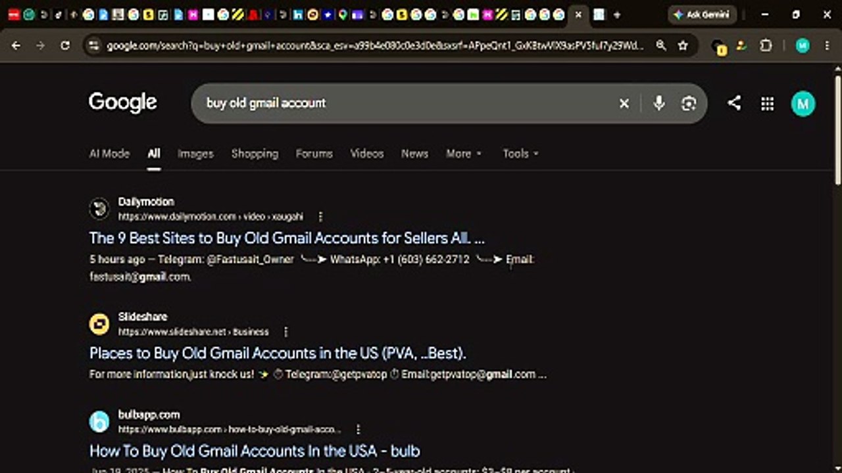Image resolution: width=842 pixels, height=473 pixels.
Task: Close the active search tab
Action: (x=578, y=14)
